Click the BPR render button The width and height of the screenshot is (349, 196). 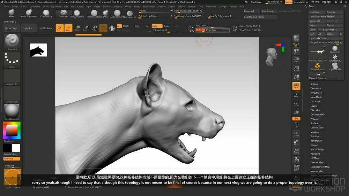296,38
